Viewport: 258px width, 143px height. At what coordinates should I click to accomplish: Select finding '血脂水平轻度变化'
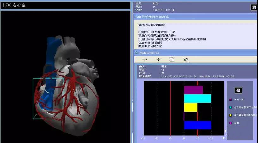click(150, 46)
